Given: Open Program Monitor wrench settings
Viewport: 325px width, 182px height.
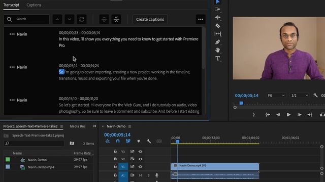Looking at the screenshot, I should (x=315, y=96).
